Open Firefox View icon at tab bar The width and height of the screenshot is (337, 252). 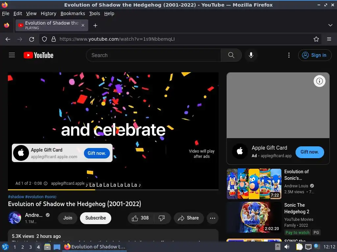(7, 25)
